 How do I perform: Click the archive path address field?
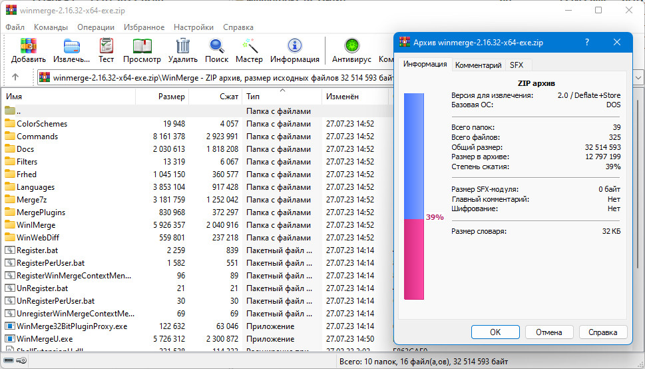216,77
